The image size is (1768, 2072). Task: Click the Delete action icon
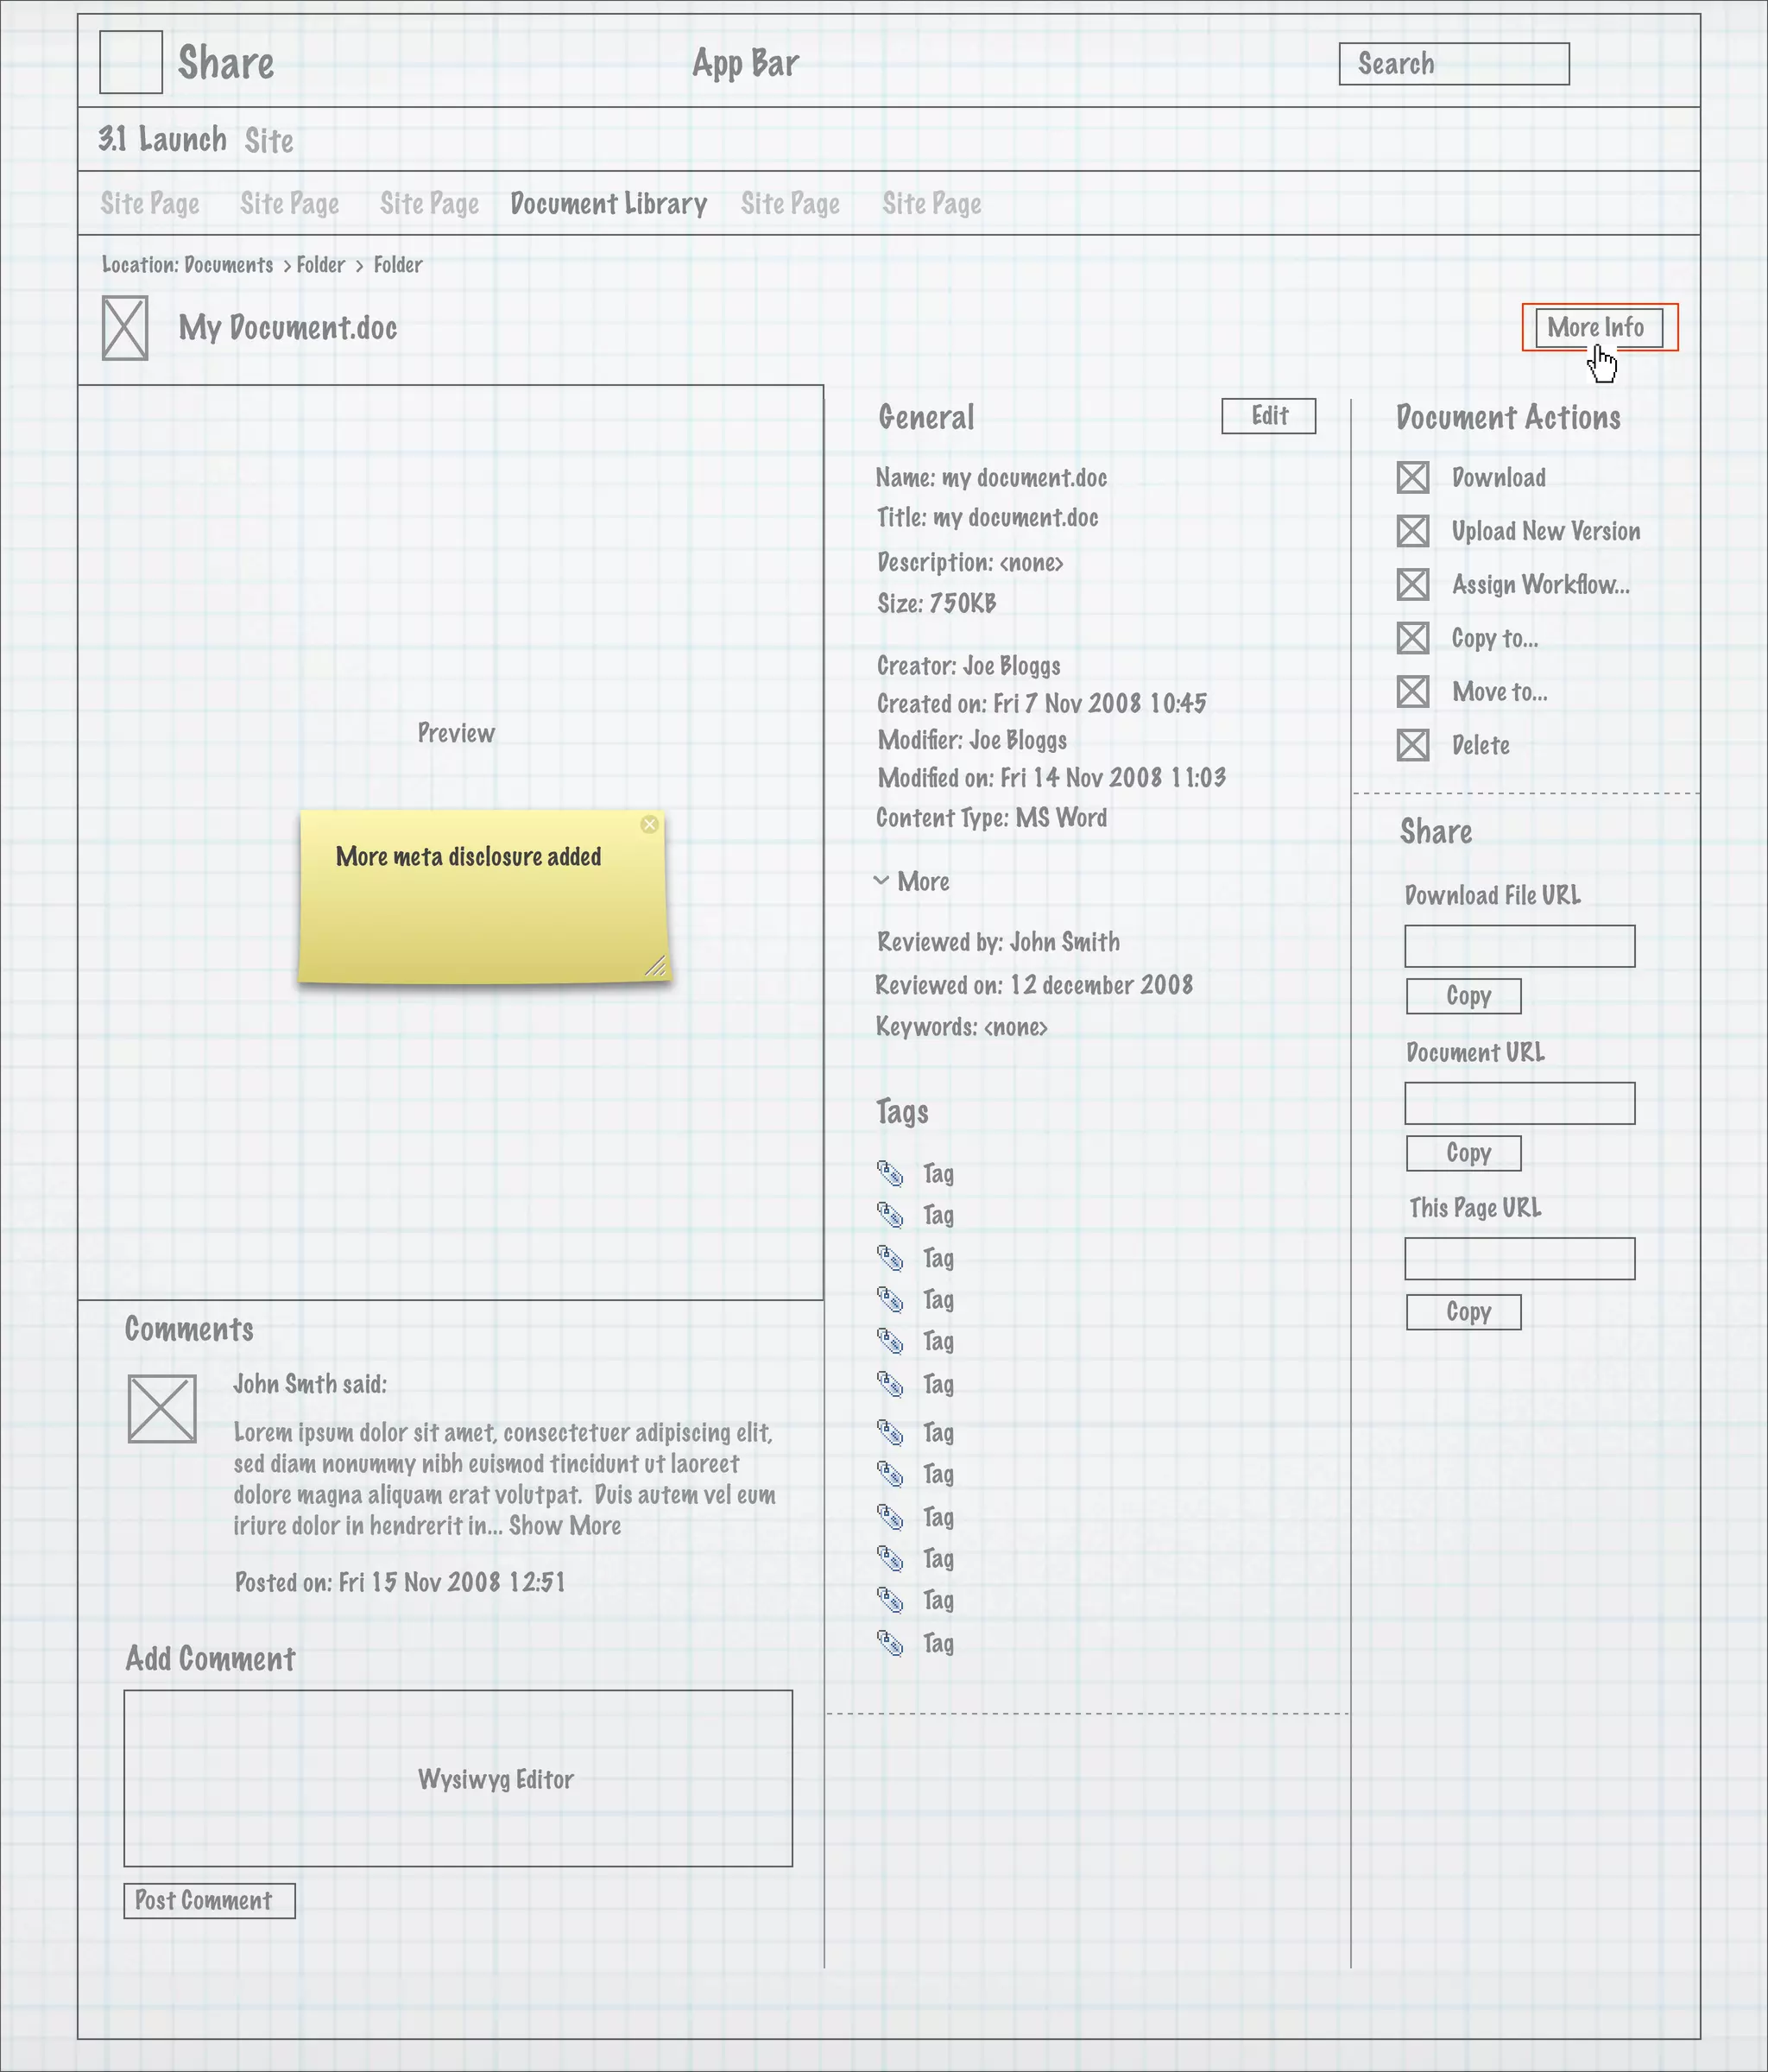point(1412,745)
